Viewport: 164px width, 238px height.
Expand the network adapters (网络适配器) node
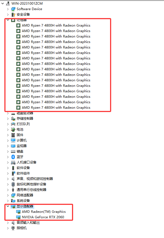coord(8,195)
